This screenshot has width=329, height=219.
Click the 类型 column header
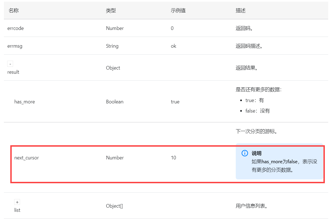click(111, 11)
